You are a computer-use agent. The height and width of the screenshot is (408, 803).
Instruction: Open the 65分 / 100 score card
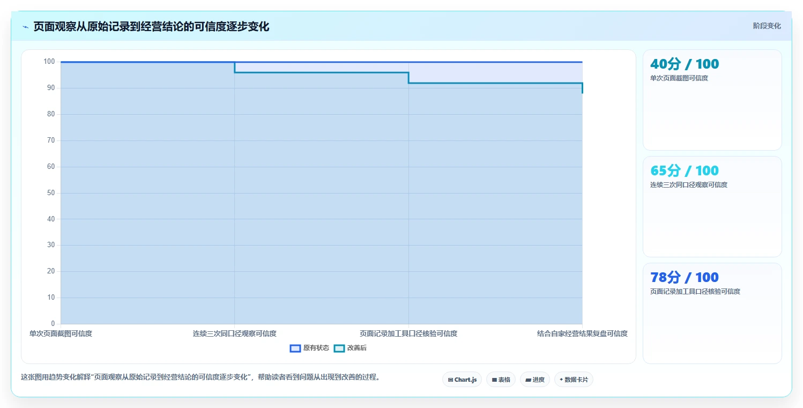712,206
